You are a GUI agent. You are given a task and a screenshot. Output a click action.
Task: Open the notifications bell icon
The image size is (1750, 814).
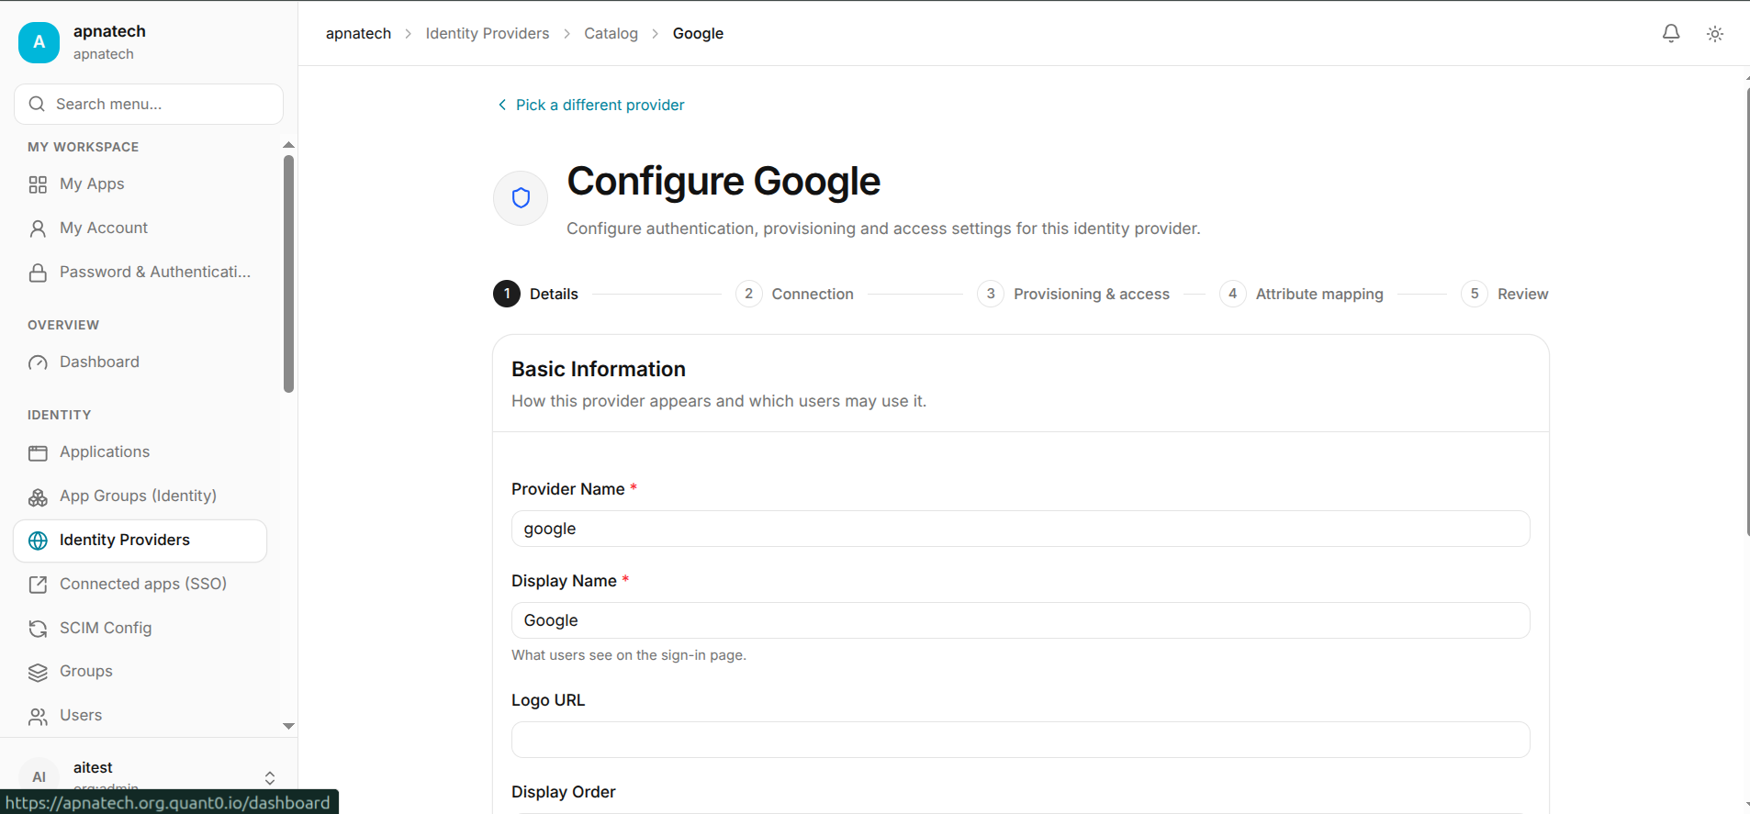tap(1671, 34)
